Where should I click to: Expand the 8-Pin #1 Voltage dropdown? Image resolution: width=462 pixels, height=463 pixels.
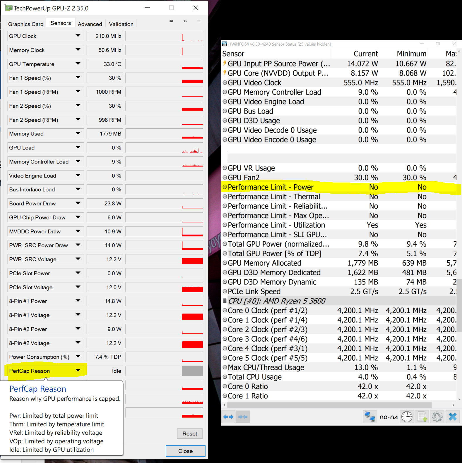pyautogui.click(x=78, y=315)
